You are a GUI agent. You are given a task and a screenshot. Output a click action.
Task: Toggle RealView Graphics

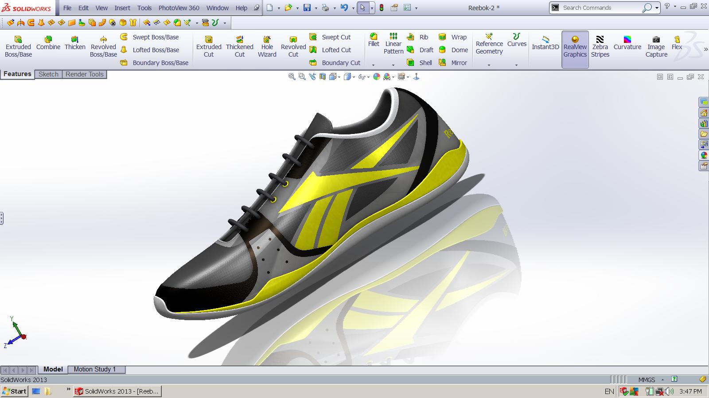[575, 50]
